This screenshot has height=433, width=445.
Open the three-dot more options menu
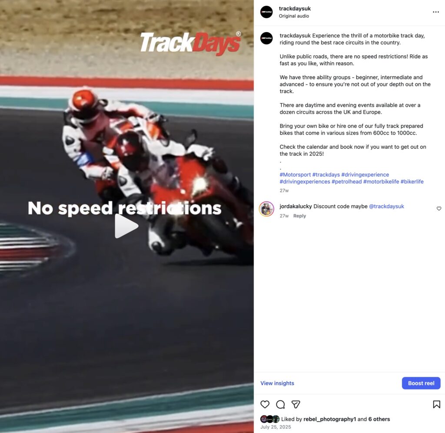pyautogui.click(x=435, y=12)
